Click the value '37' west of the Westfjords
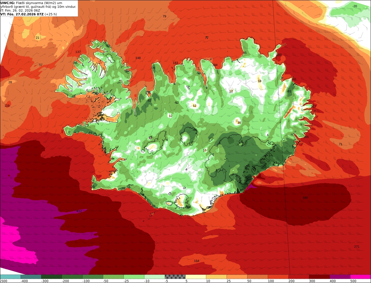The width and height of the screenshot is (371, 283). (x=41, y=65)
